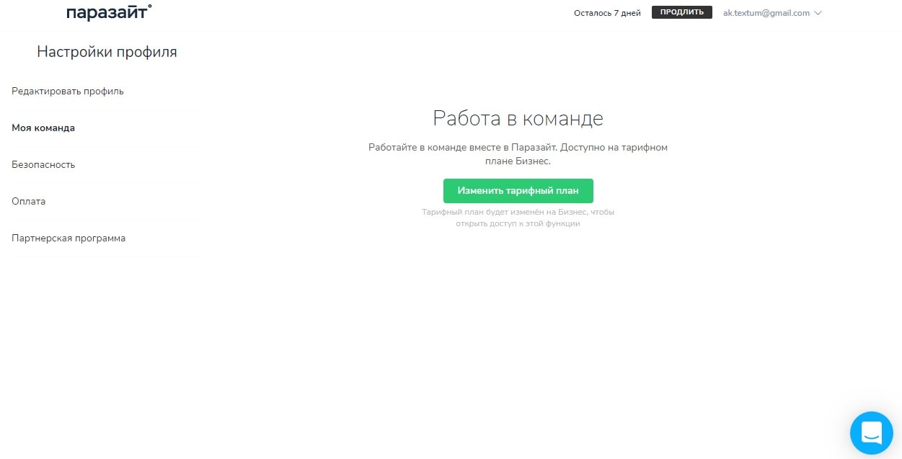Open the chat support widget icon
The image size is (902, 459).
[x=871, y=432]
